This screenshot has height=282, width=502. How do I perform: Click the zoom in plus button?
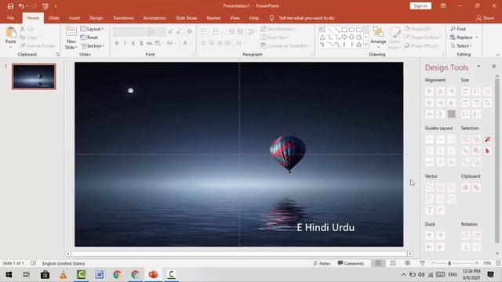[x=477, y=263]
